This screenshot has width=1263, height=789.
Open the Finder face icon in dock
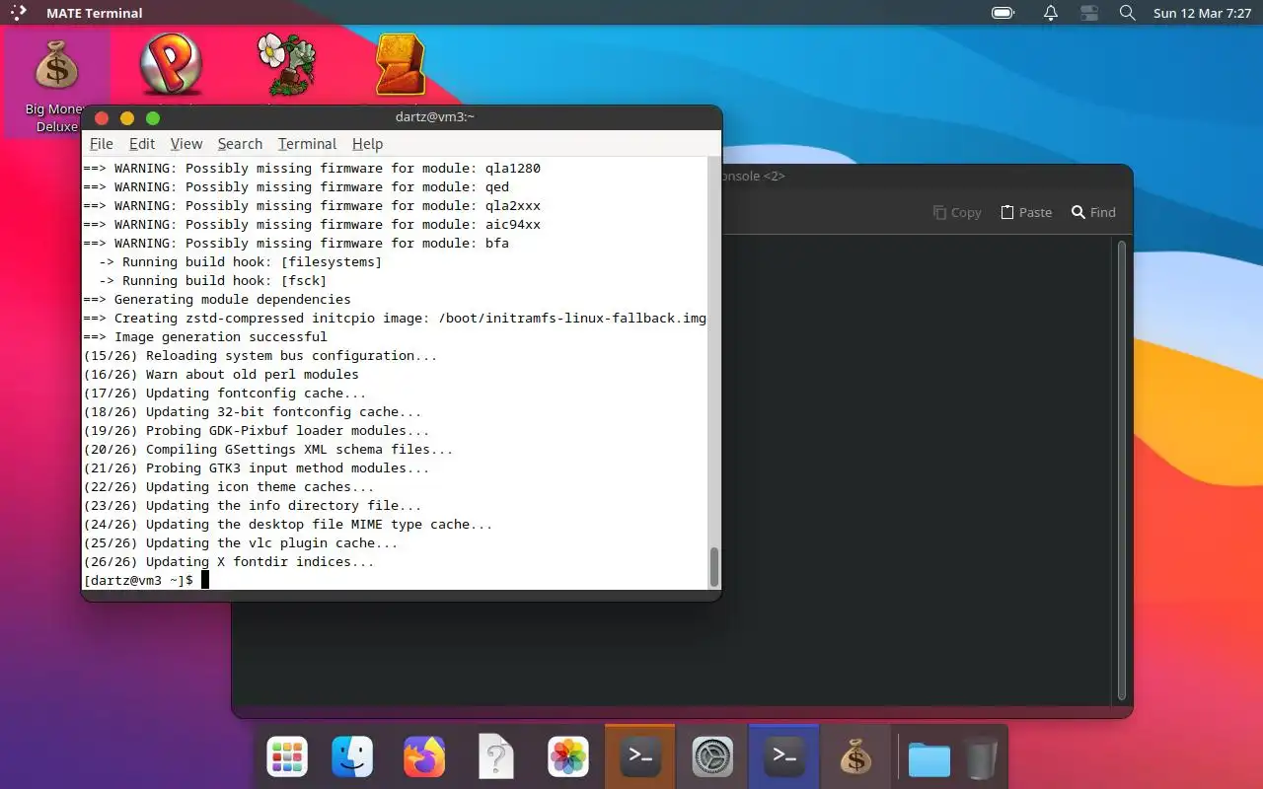click(352, 757)
